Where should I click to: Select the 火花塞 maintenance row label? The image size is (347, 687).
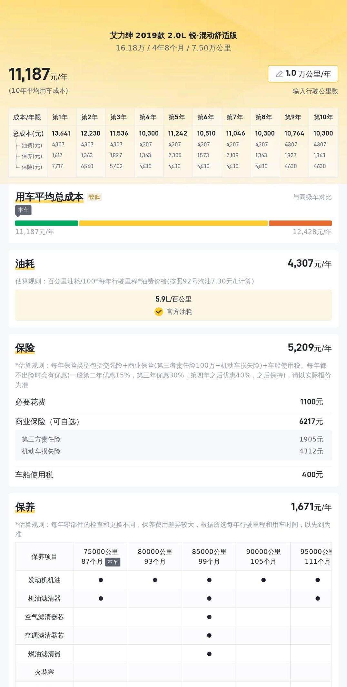click(x=45, y=672)
